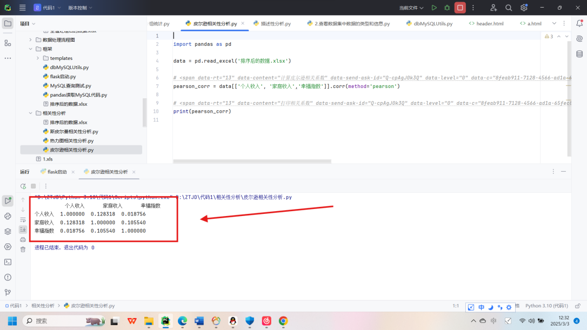Stop the running process with red square
587x330 pixels.
[460, 8]
